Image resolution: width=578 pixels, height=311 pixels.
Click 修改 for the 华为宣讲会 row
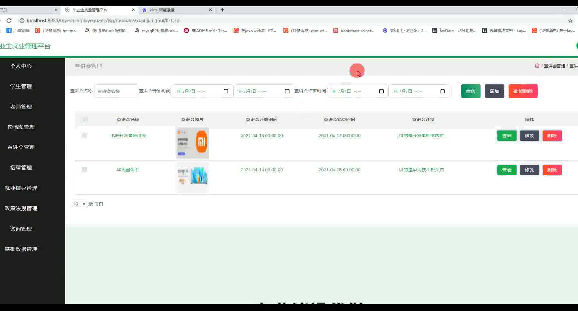coord(529,170)
